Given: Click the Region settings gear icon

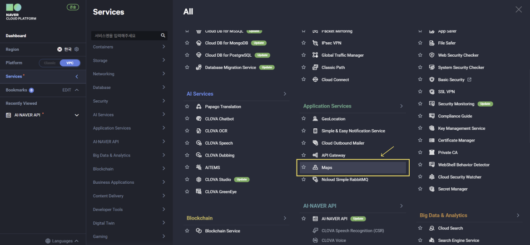Looking at the screenshot, I should (77, 49).
